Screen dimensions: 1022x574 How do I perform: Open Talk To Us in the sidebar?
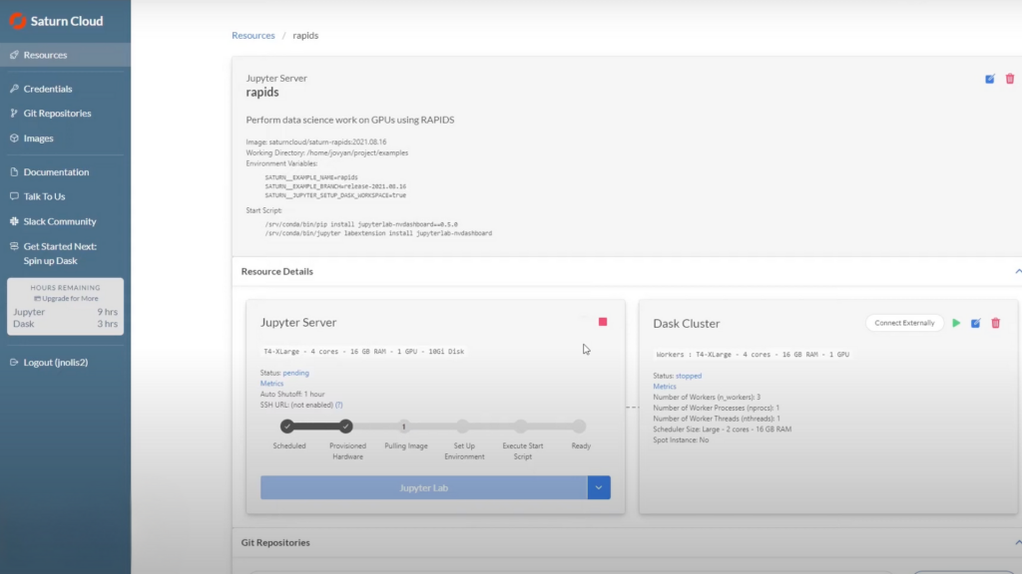(44, 196)
